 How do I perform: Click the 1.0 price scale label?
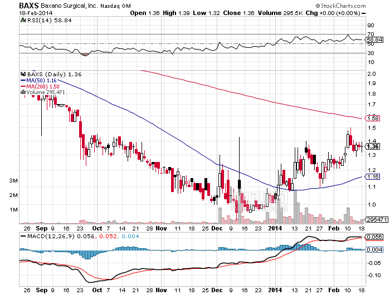[372, 205]
